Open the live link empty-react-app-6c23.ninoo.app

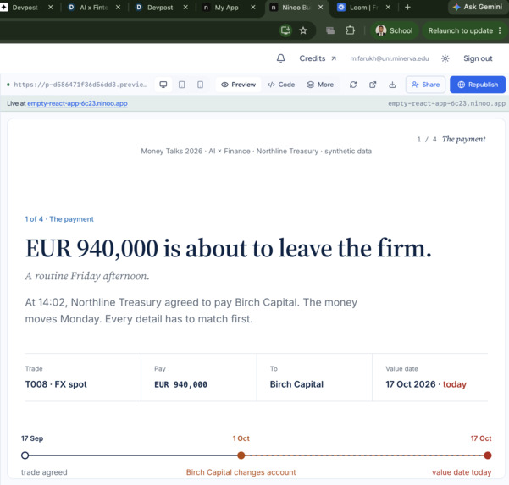coord(77,103)
